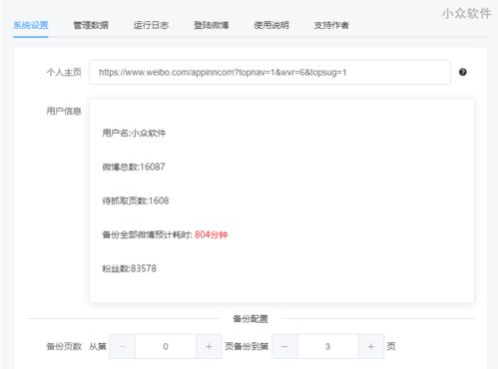Open the 运行日志 tab
This screenshot has height=369, width=498.
click(x=151, y=25)
